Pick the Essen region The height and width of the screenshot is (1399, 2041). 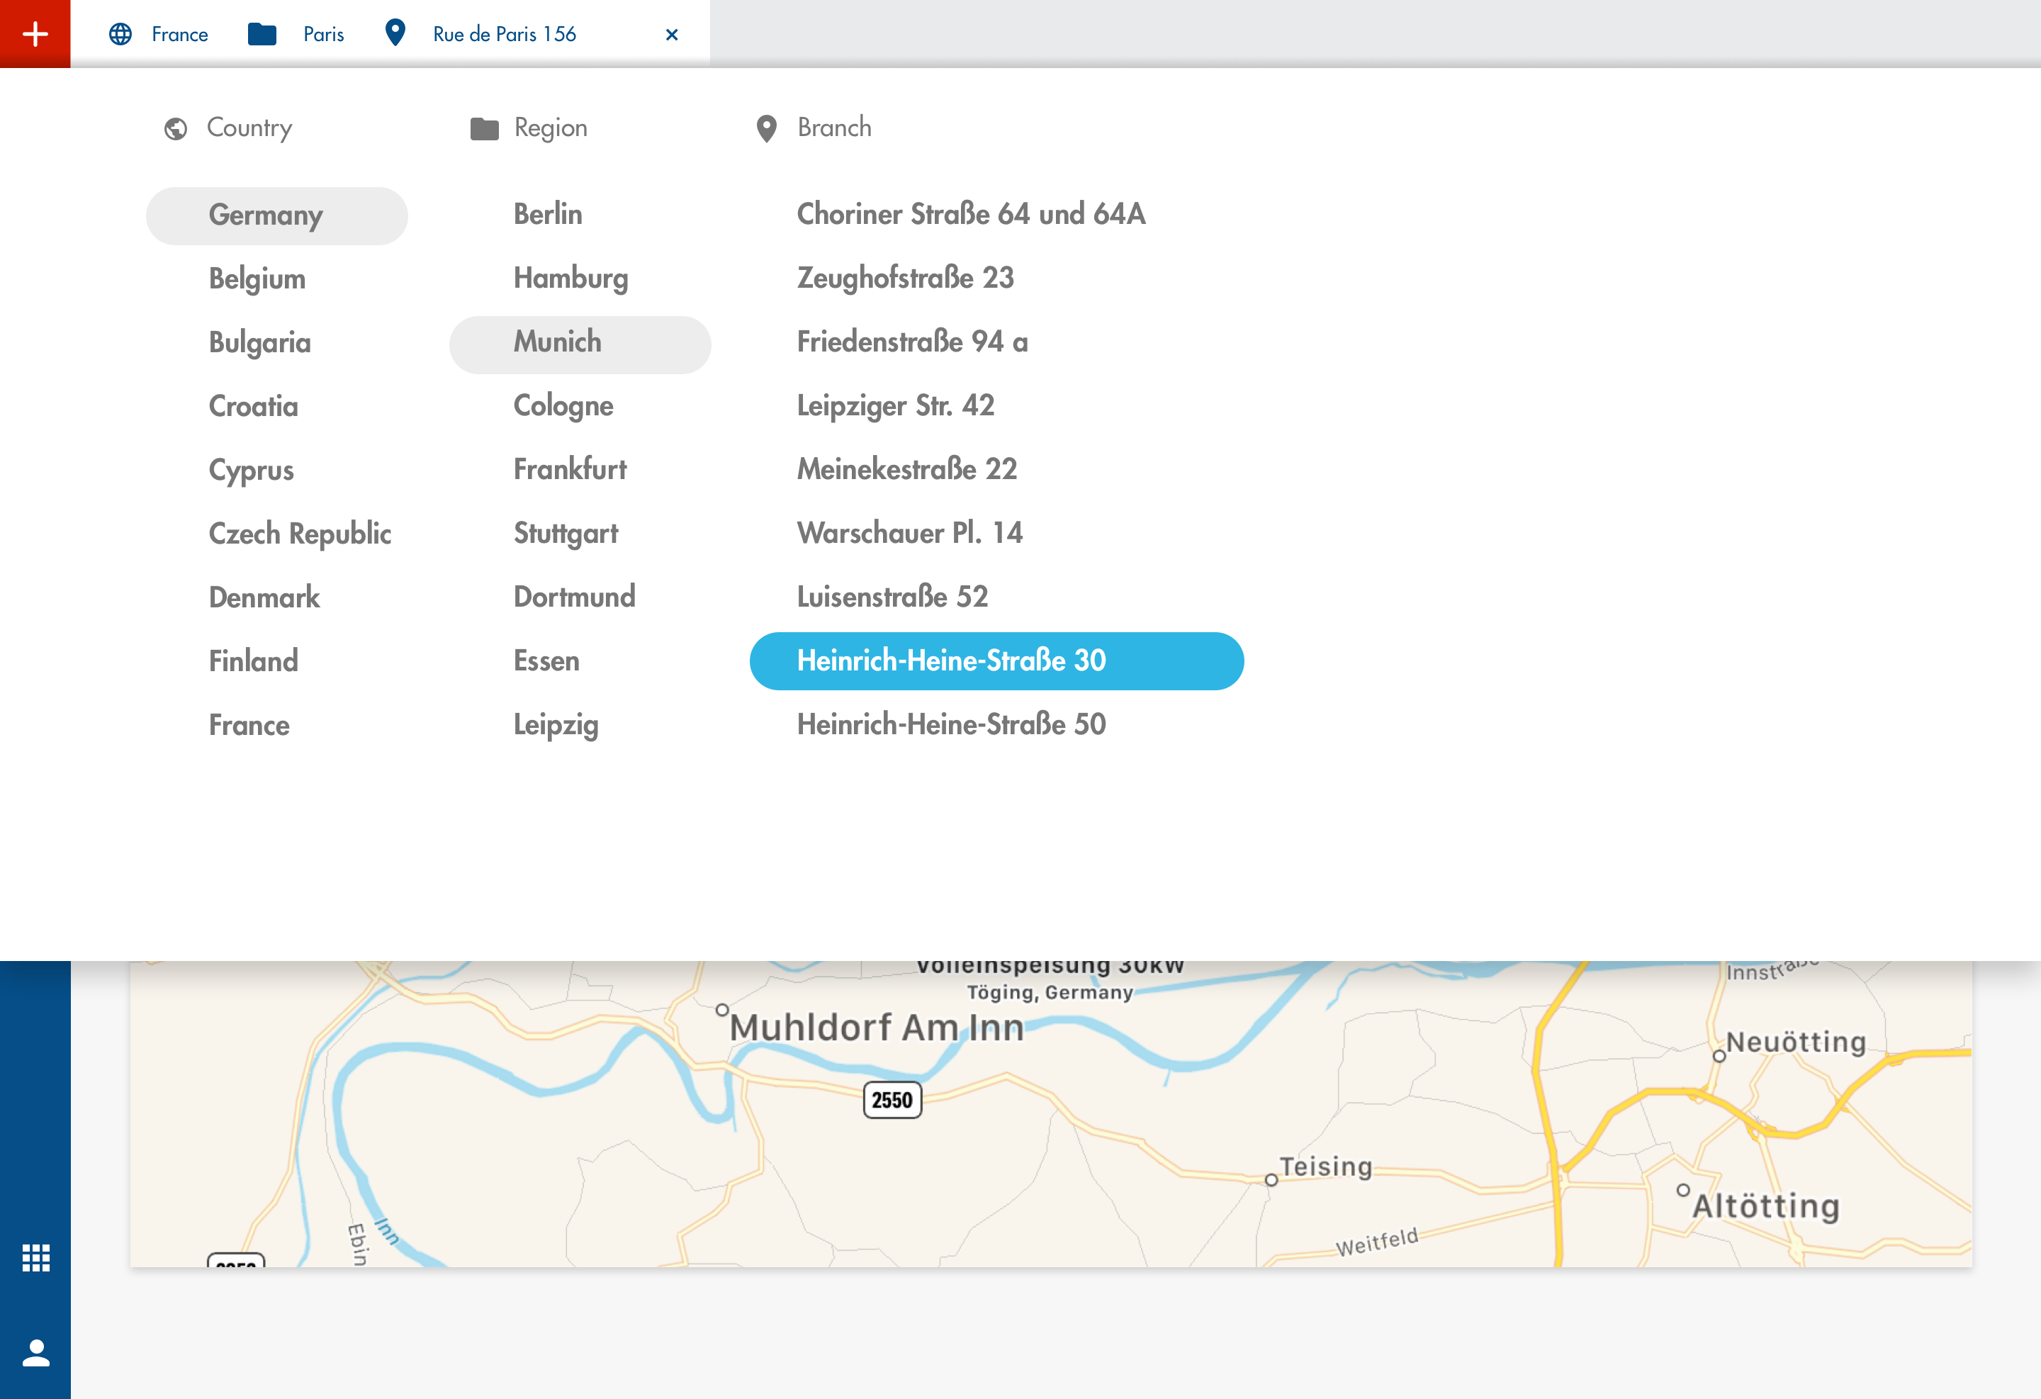tap(546, 661)
